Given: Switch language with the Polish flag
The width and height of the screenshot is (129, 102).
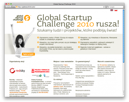Looking at the screenshot, I should point(116,10).
